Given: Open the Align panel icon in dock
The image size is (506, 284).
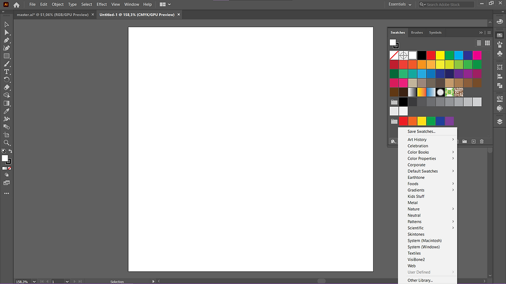Looking at the screenshot, I should click(500, 77).
